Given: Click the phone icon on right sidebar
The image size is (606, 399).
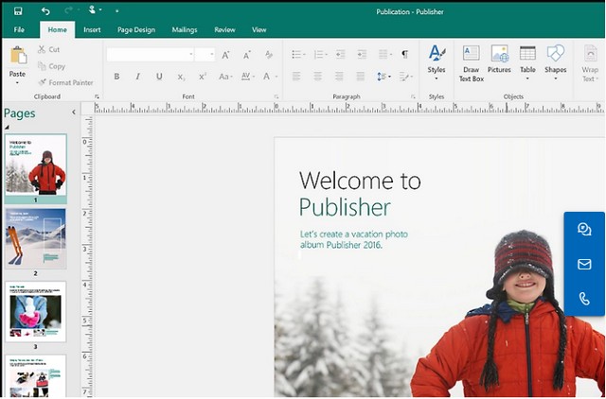Looking at the screenshot, I should 584,299.
